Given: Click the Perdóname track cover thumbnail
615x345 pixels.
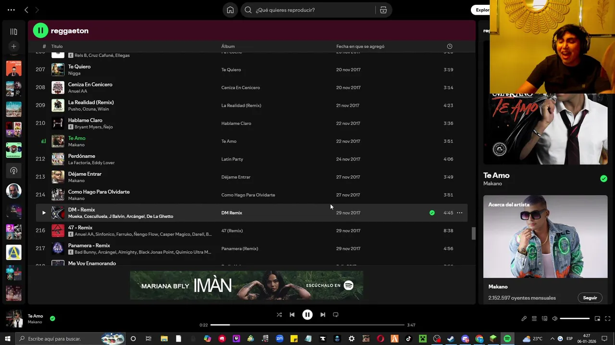Looking at the screenshot, I should pyautogui.click(x=58, y=159).
